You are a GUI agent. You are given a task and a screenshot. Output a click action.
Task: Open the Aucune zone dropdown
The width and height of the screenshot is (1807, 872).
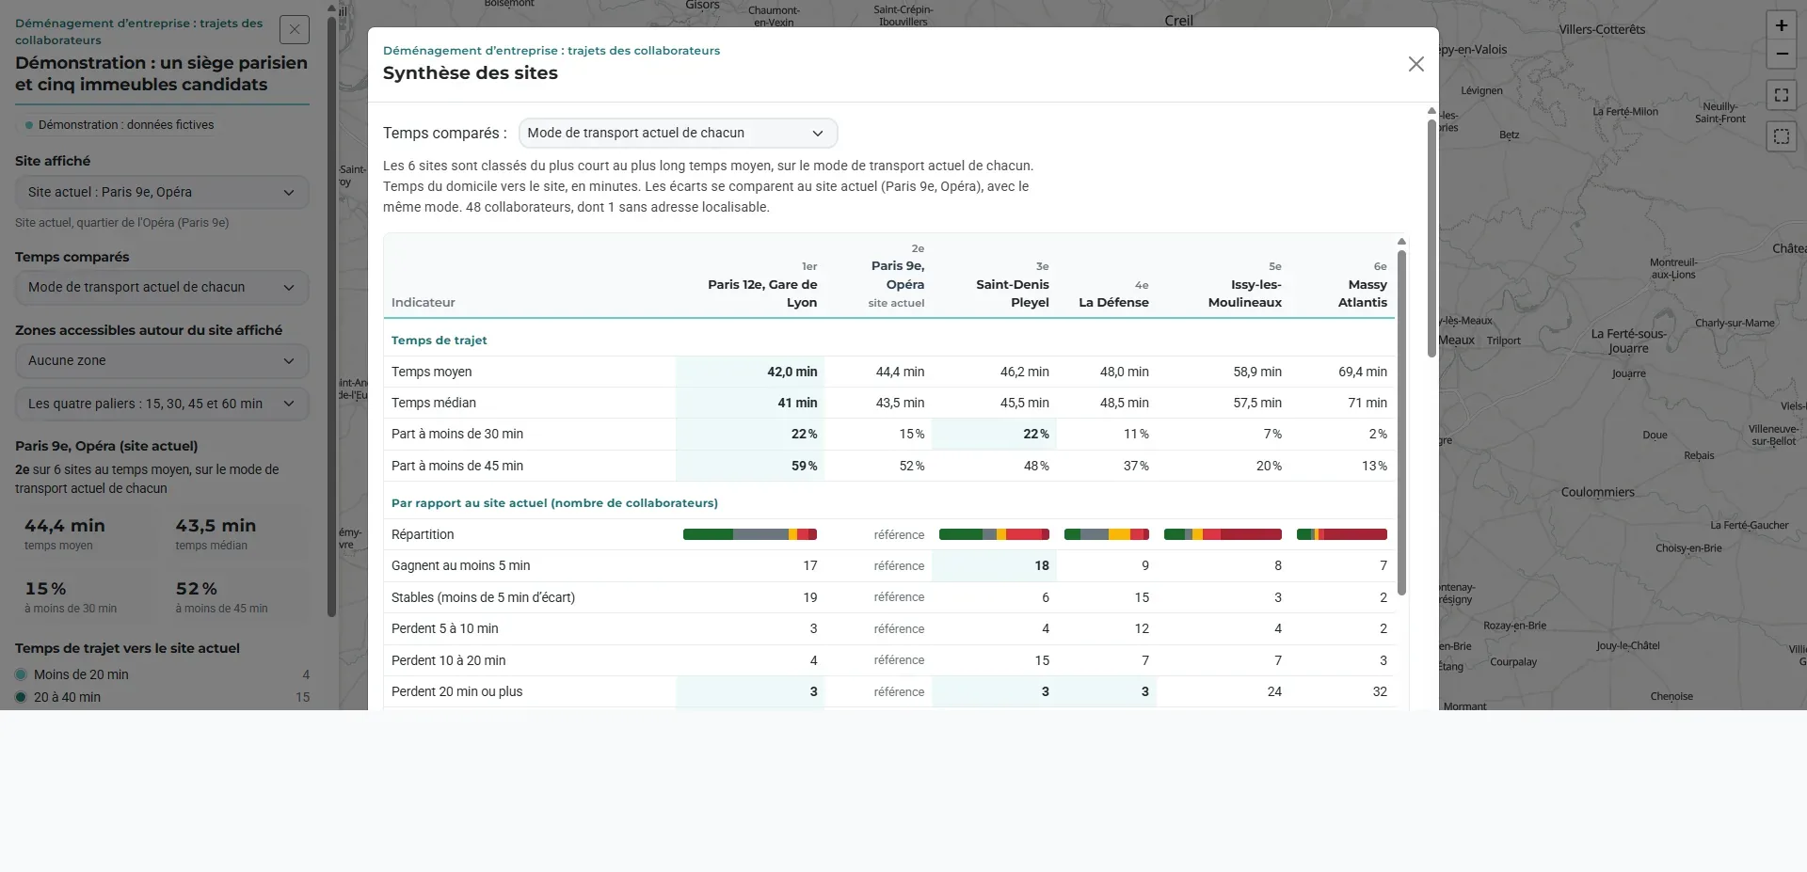pyautogui.click(x=162, y=360)
